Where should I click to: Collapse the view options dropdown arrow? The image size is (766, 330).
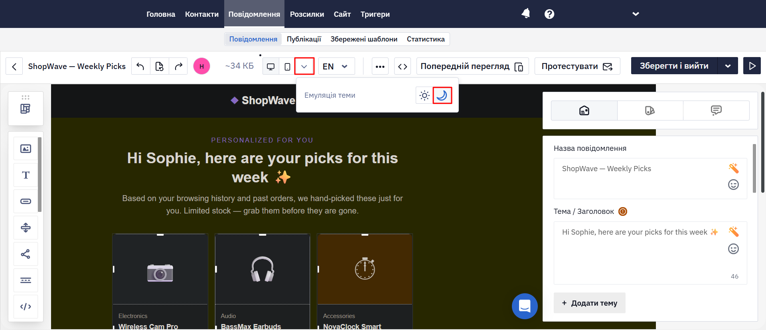304,66
